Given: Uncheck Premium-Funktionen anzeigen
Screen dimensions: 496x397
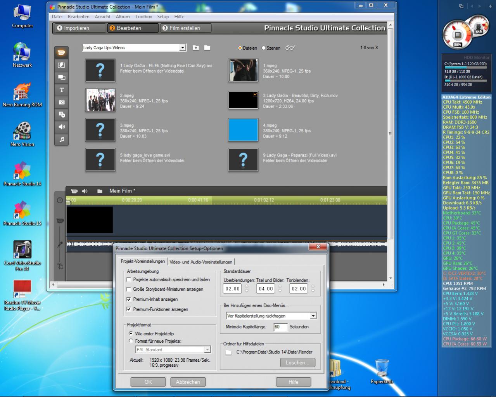Looking at the screenshot, I should tap(129, 309).
